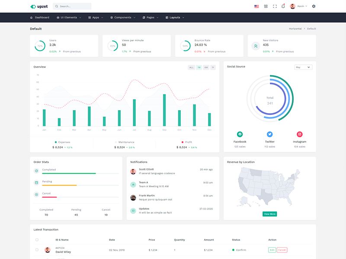
Task: Check the select-all checkbox in transaction header
Action: [37, 240]
